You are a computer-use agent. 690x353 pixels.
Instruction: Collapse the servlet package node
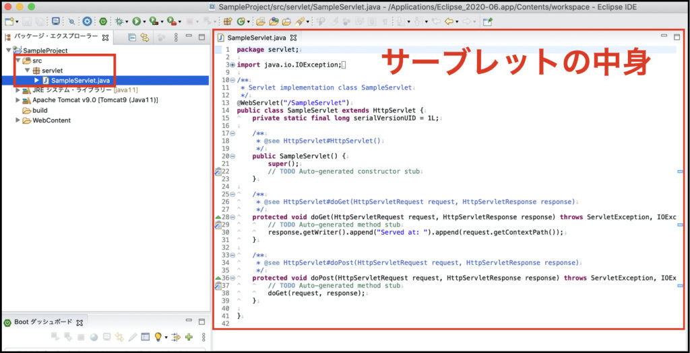tap(27, 70)
